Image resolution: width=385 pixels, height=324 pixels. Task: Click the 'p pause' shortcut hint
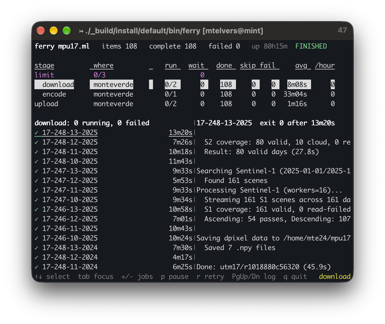coord(175,276)
